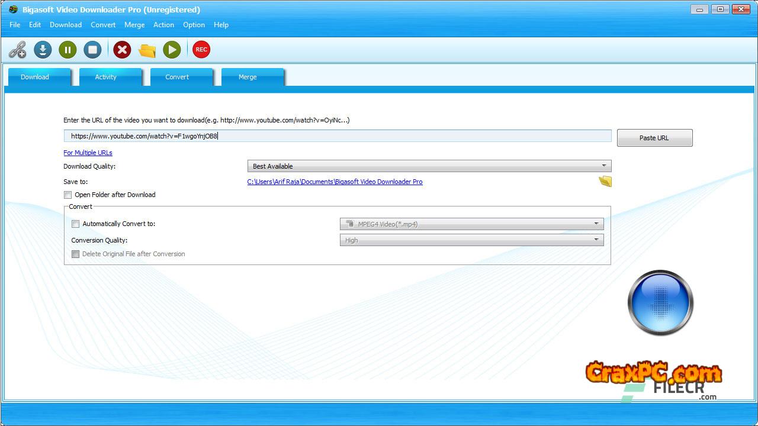Open the save path link to Documents folder
This screenshot has width=758, height=426.
click(x=335, y=182)
